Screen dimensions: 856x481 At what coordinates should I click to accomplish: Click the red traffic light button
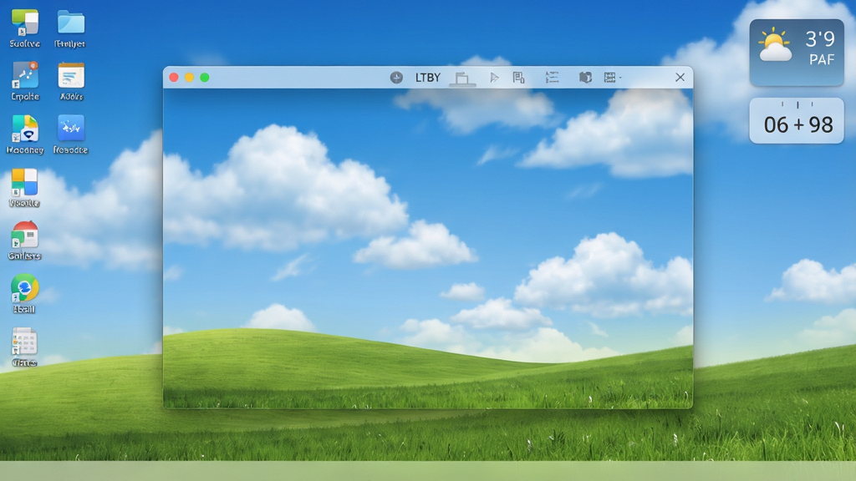point(174,78)
